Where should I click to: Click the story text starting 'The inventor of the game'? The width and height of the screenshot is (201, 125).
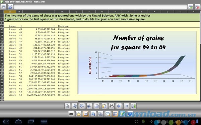[x=78, y=16]
